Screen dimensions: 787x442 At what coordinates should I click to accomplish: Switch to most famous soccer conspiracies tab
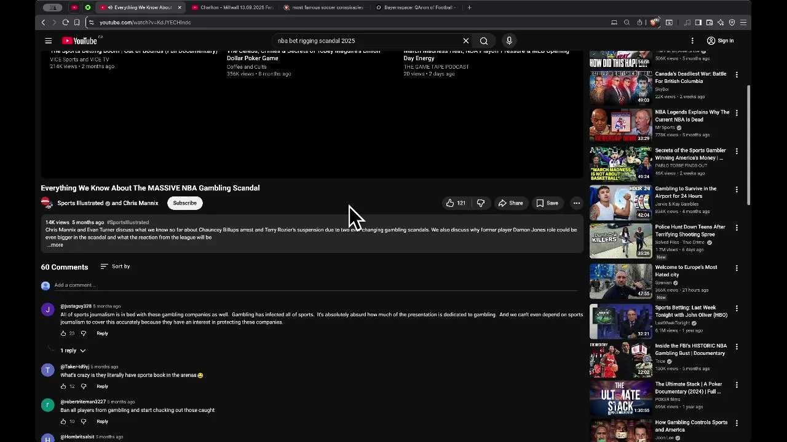click(323, 7)
